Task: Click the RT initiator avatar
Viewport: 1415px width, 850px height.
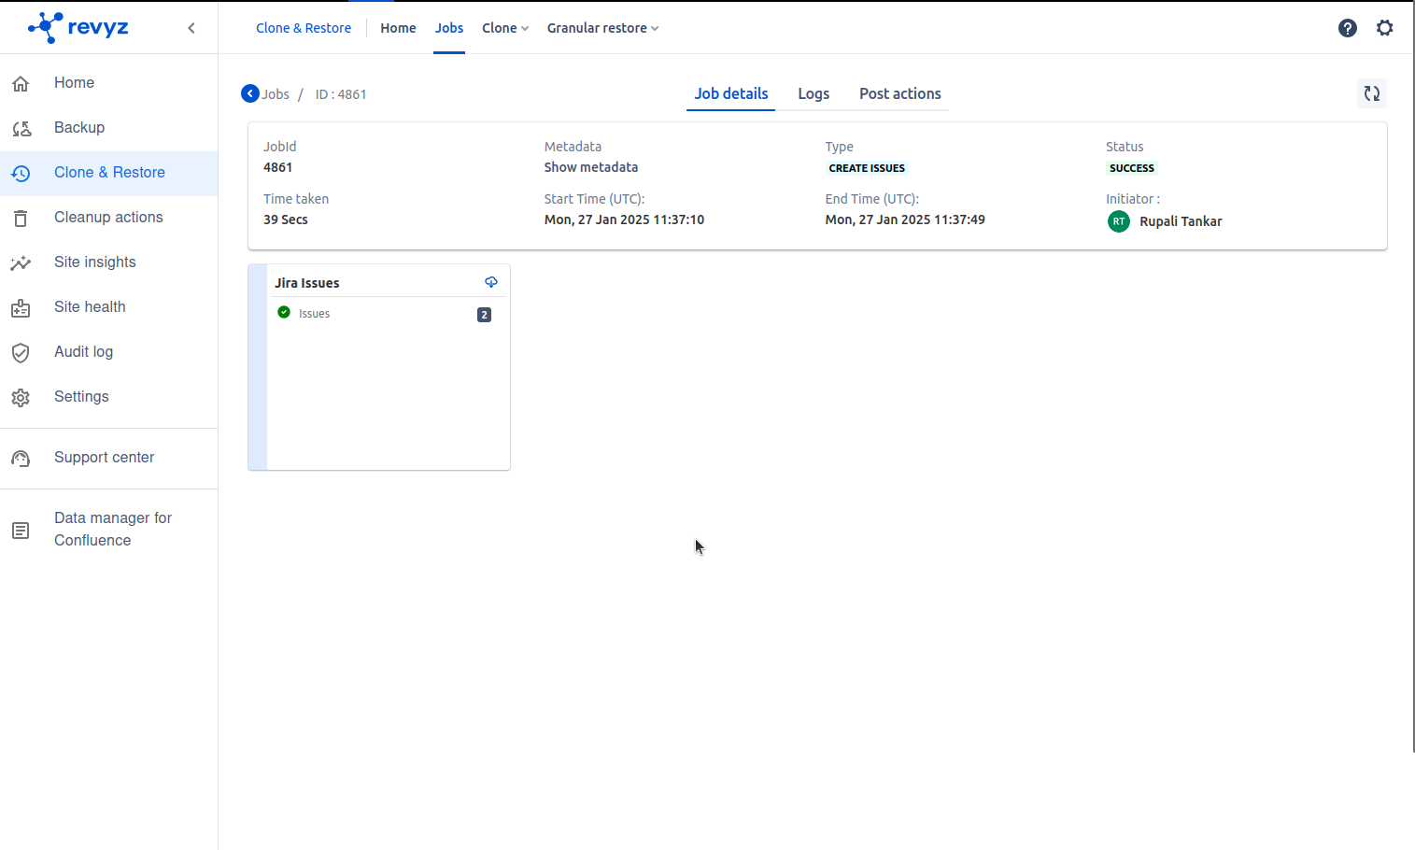Action: pyautogui.click(x=1118, y=221)
